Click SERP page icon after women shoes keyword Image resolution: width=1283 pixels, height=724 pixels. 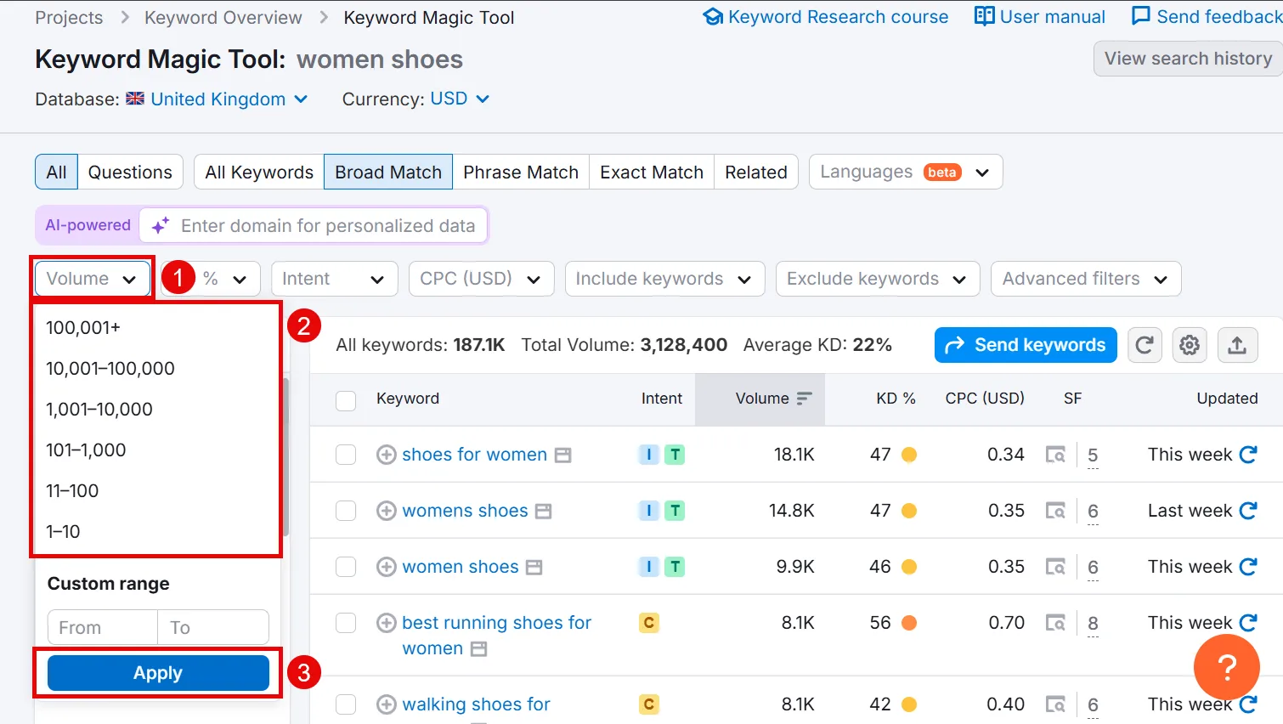(x=534, y=568)
